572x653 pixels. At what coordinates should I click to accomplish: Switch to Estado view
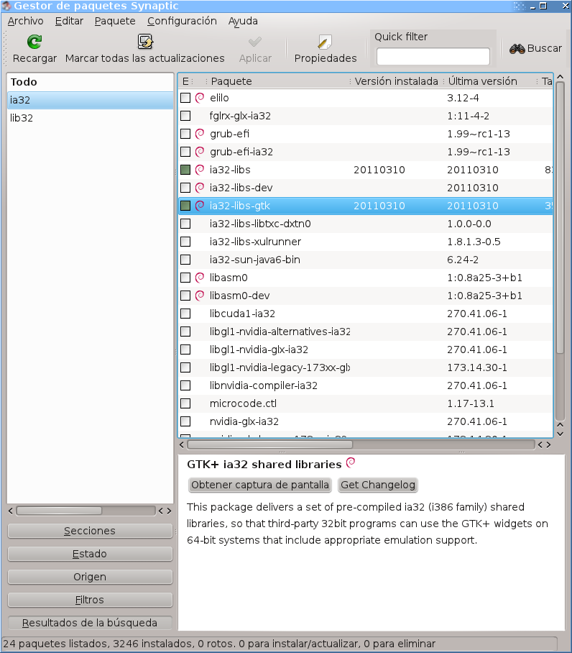click(90, 554)
